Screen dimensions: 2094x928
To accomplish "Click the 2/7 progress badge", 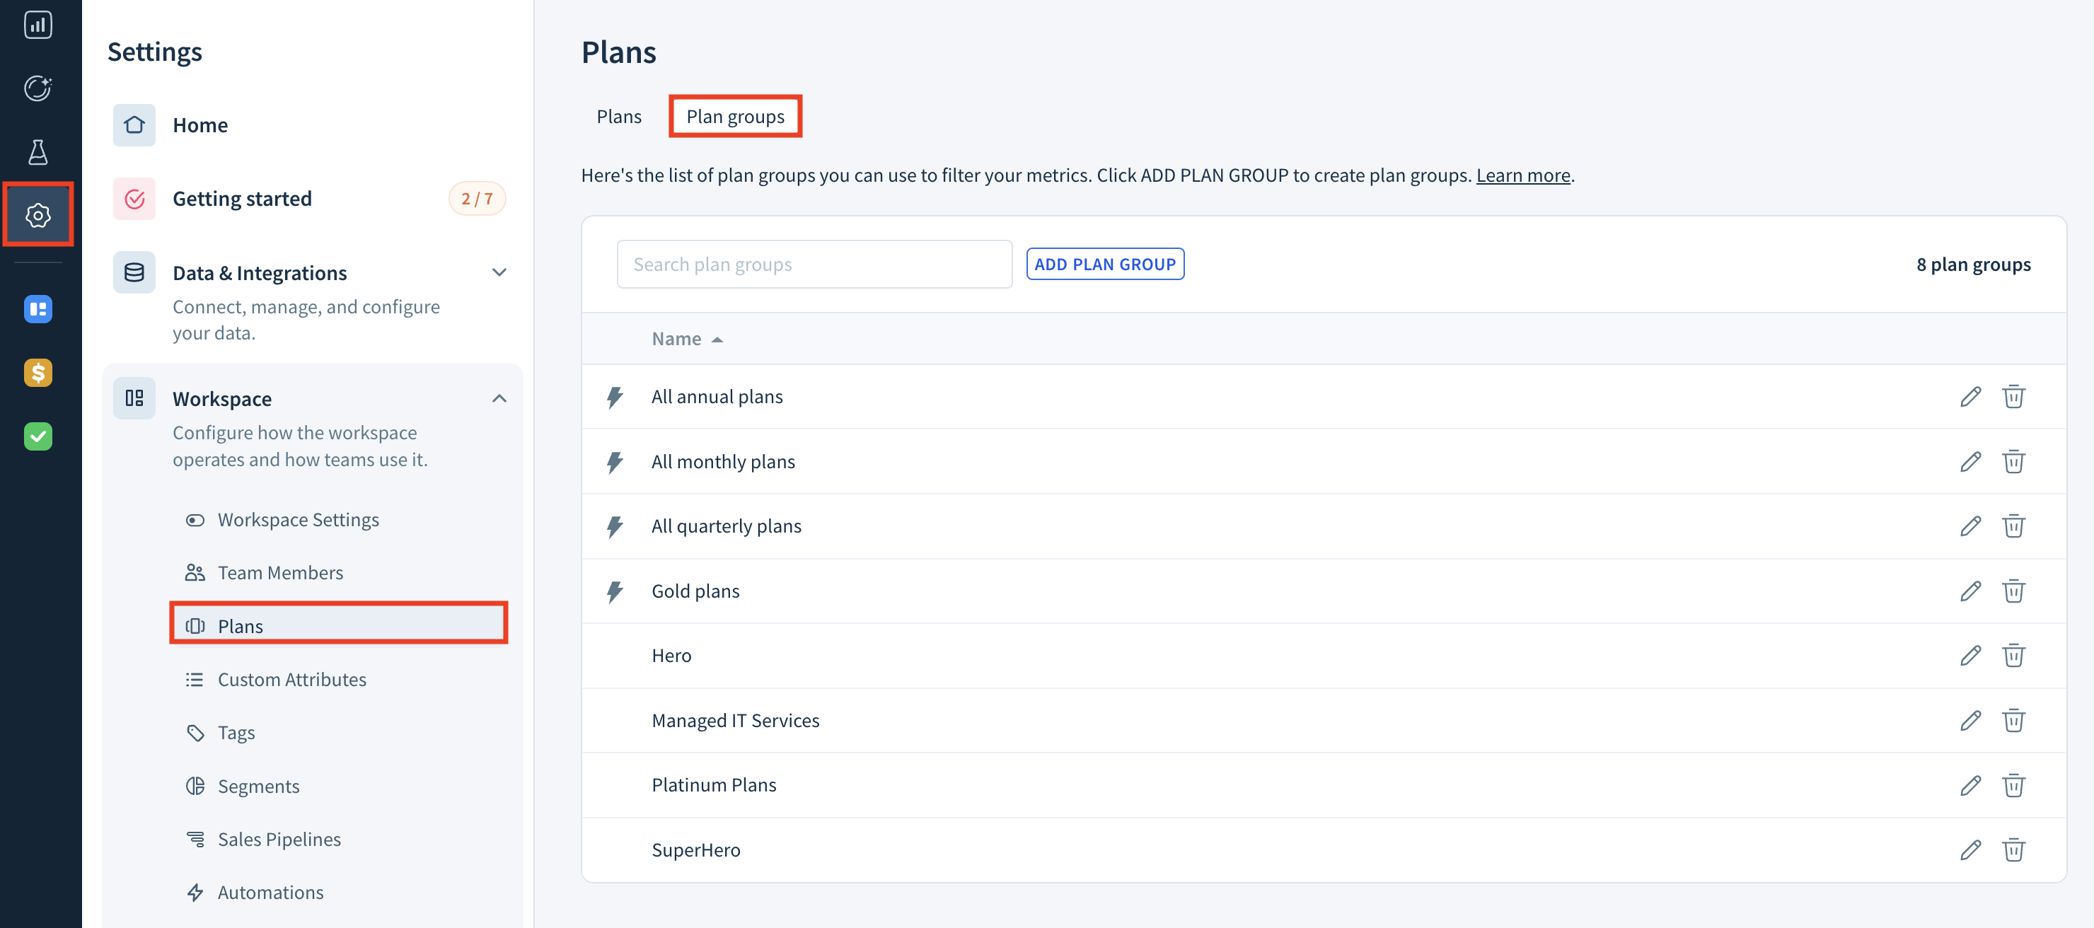I will click(476, 199).
